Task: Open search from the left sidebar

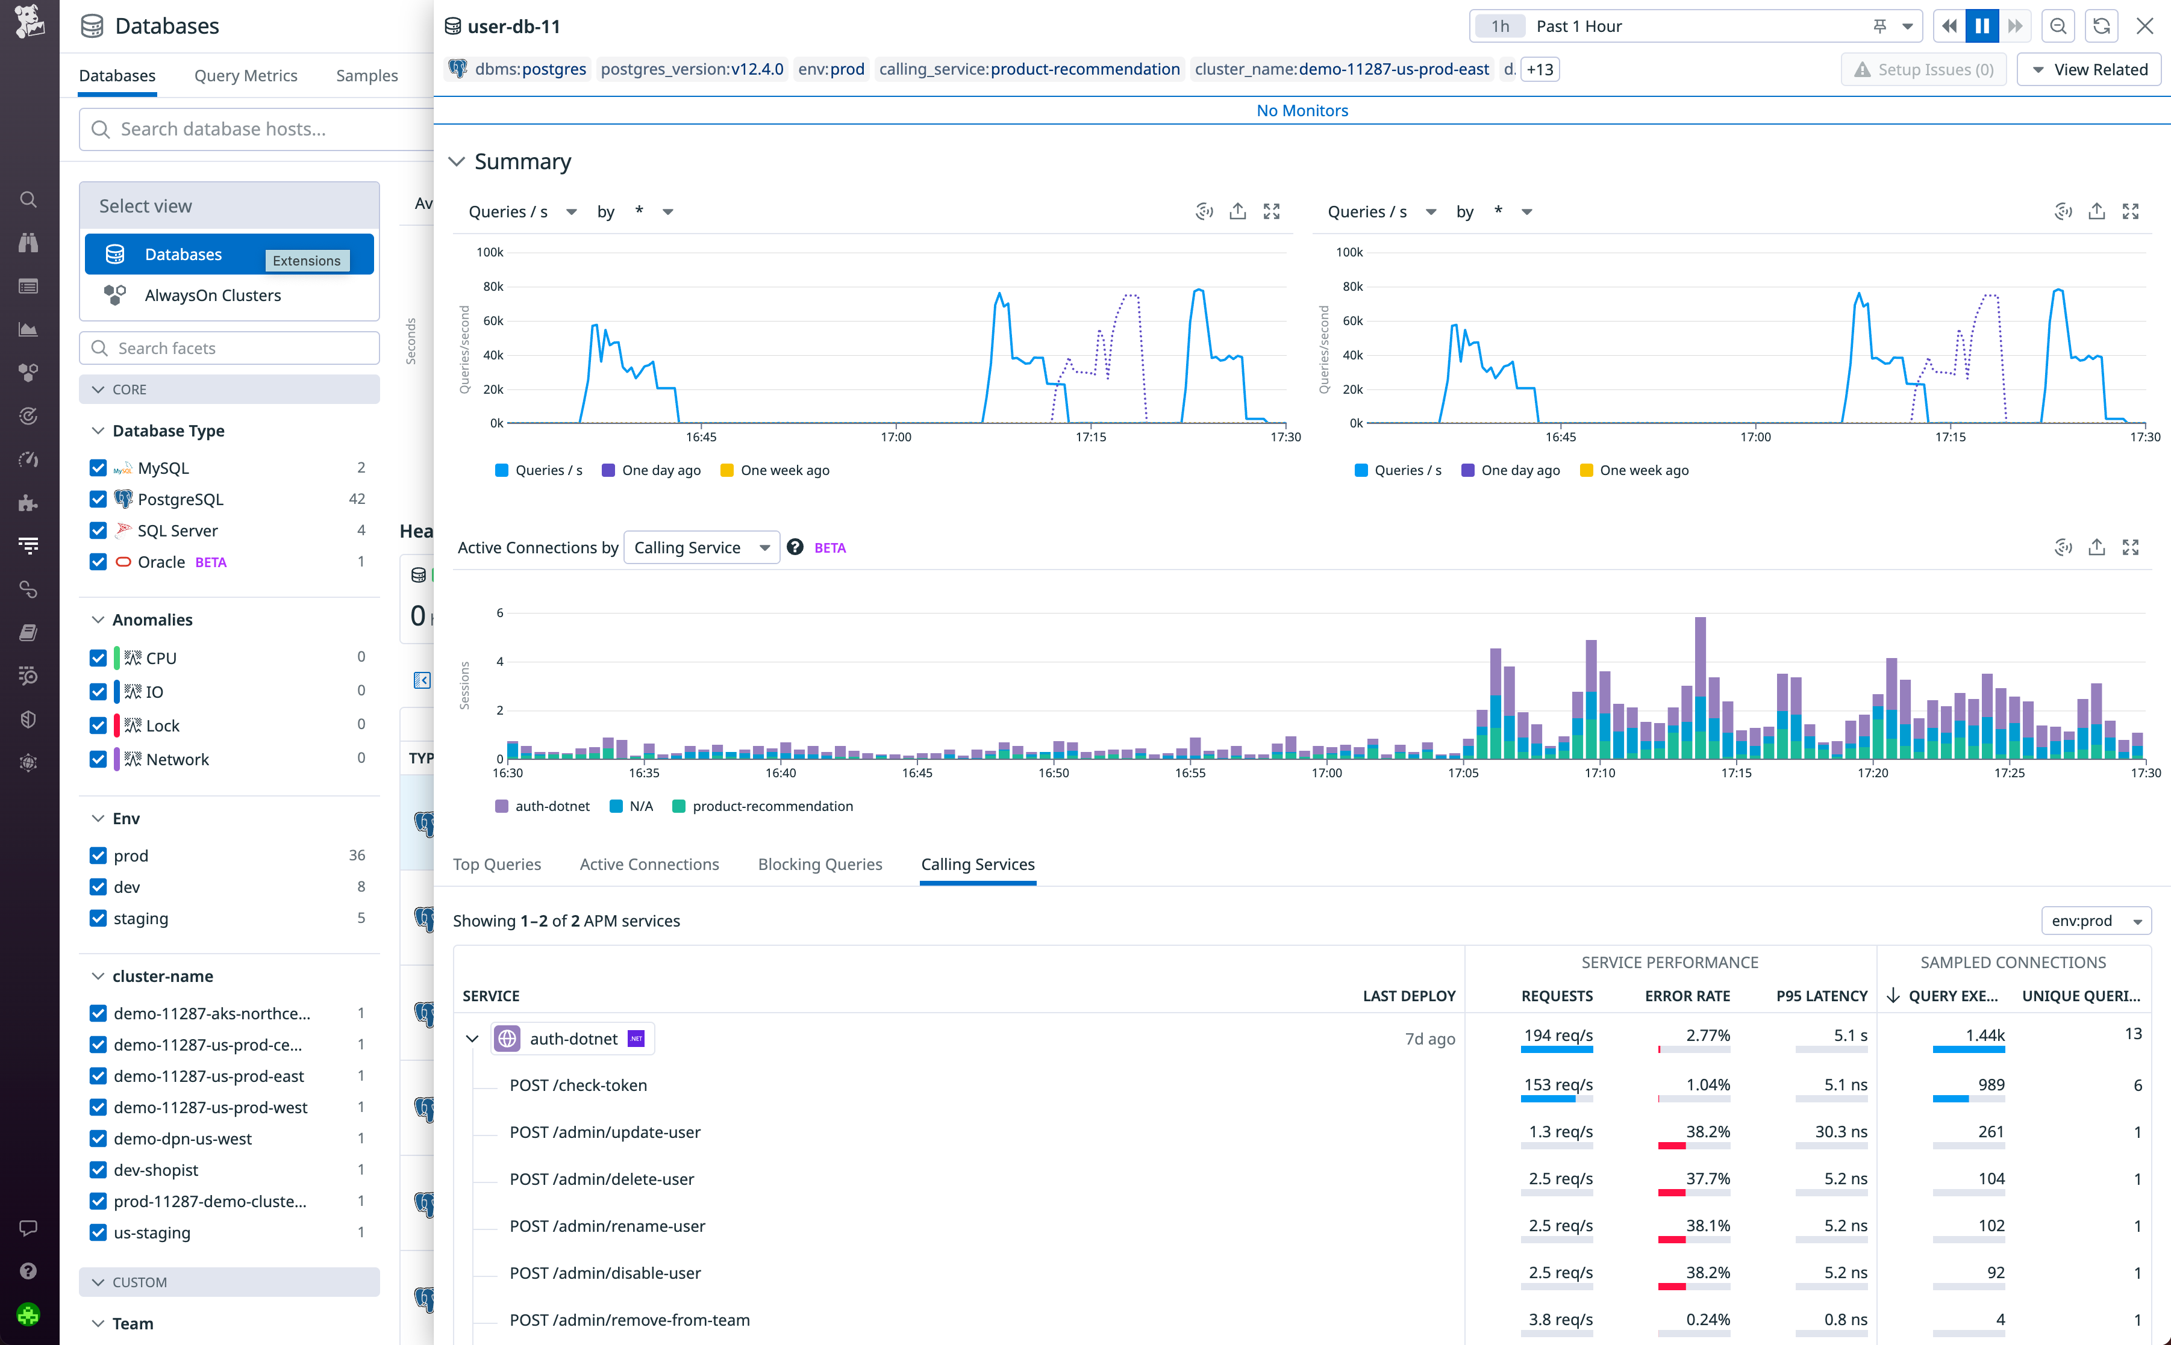Action: point(28,199)
